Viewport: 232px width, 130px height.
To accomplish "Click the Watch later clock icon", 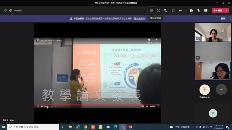I will [149, 40].
